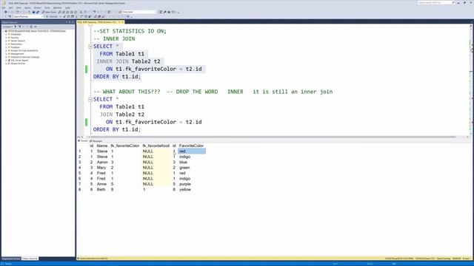The height and width of the screenshot is (266, 474).
Task: Select result row header number 5
Action: [80, 173]
